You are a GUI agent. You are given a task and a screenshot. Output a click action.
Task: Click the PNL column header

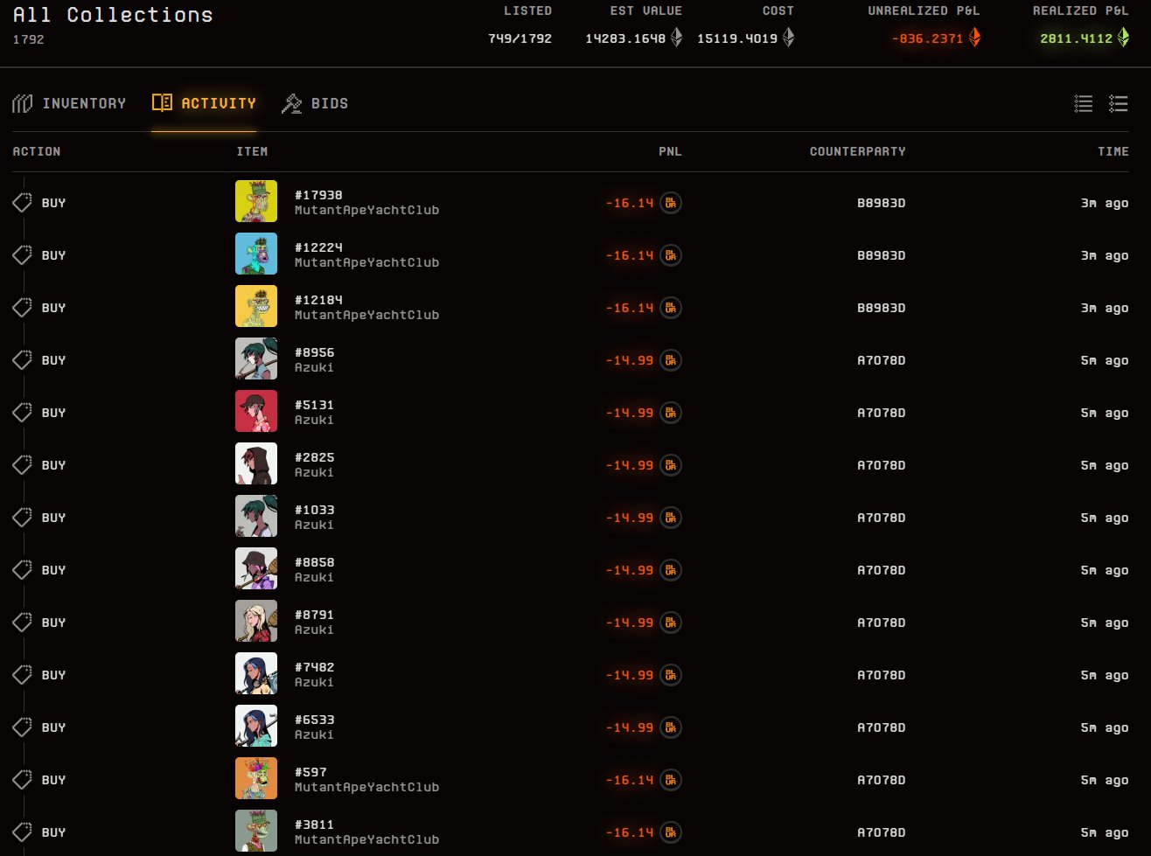click(670, 151)
